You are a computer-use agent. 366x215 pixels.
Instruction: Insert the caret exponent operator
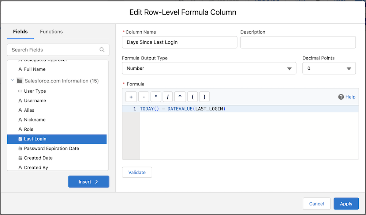tap(180, 97)
